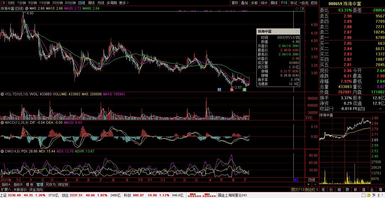Click the diamond icon above the chart
Screen dimensions: 385x198
(x=297, y=9)
